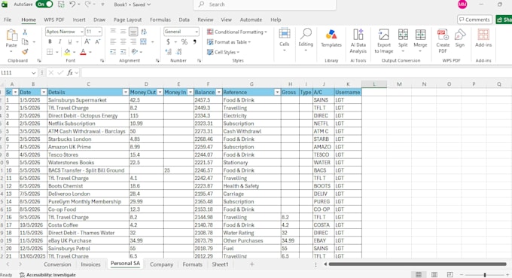
Task: Open Cell Styles menu
Action: tap(223, 52)
